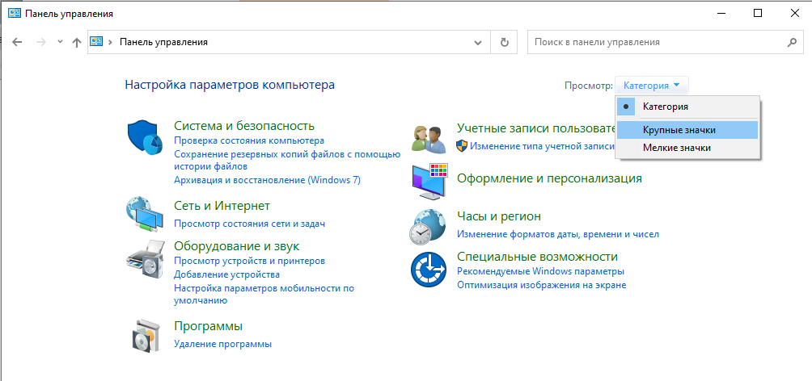812x381 pixels.
Task: Click Архивация и восстановление (Windows 7)
Action: tap(267, 180)
